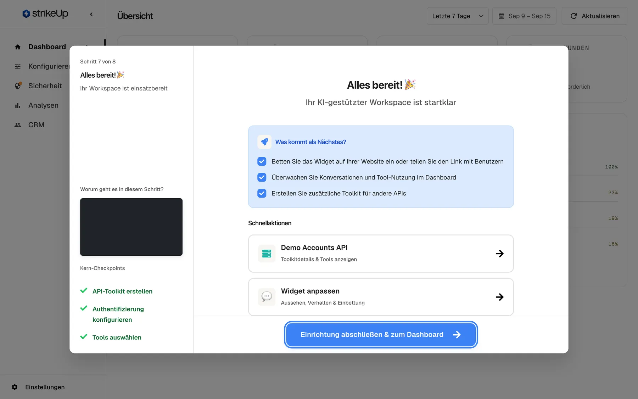The height and width of the screenshot is (399, 638).
Task: Click the 23% value in the background panel
Action: point(613,193)
